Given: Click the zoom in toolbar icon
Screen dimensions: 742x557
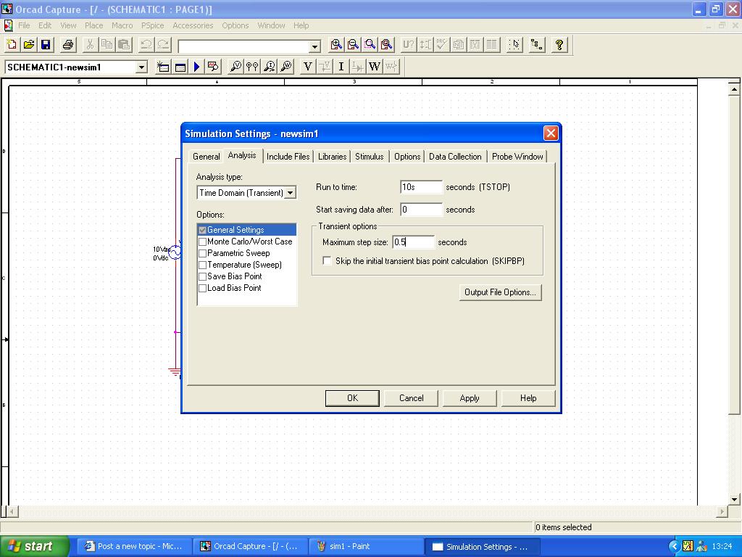Looking at the screenshot, I should (x=336, y=44).
